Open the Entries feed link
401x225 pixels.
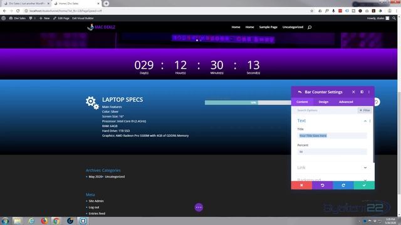(x=96, y=214)
